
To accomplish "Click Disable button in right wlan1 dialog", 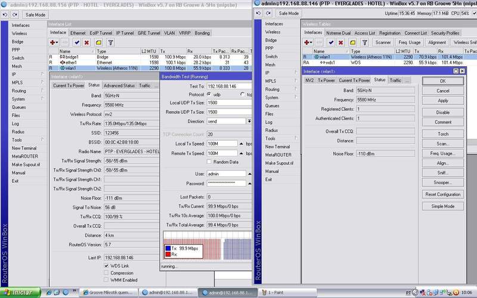I will pos(443,113).
